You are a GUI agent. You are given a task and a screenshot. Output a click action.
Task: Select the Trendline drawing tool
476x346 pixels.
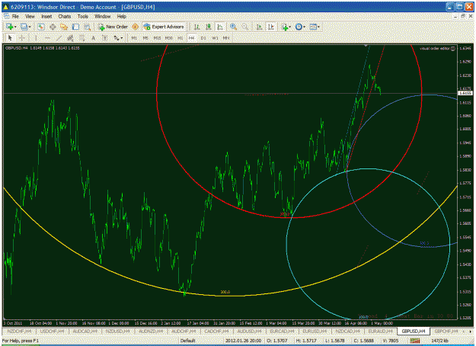(59, 38)
